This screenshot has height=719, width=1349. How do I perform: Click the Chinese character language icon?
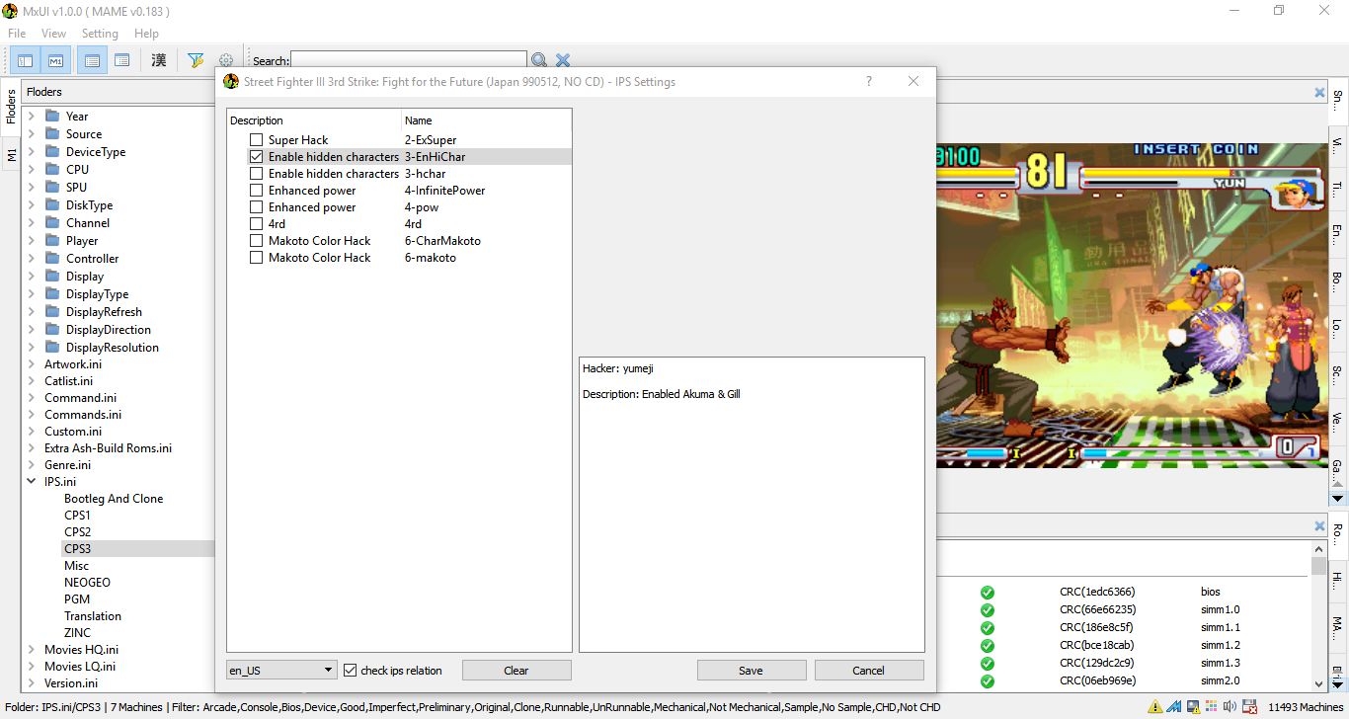point(159,61)
